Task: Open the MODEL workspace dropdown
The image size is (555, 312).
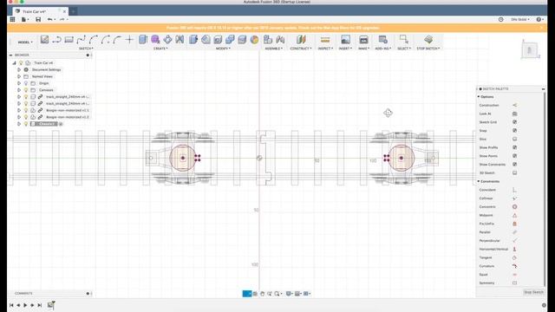Action: pyautogui.click(x=25, y=42)
